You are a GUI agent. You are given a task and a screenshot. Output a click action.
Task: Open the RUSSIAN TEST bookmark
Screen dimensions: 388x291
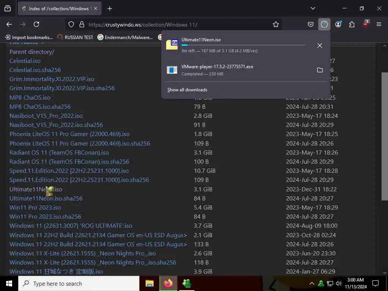click(75, 38)
